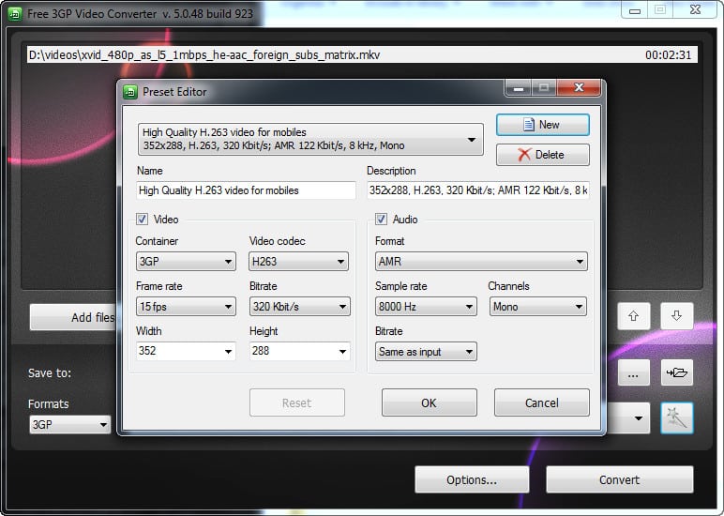Screen dimensions: 724x516
Task: Click the browse ellipsis button
Action: (x=633, y=372)
